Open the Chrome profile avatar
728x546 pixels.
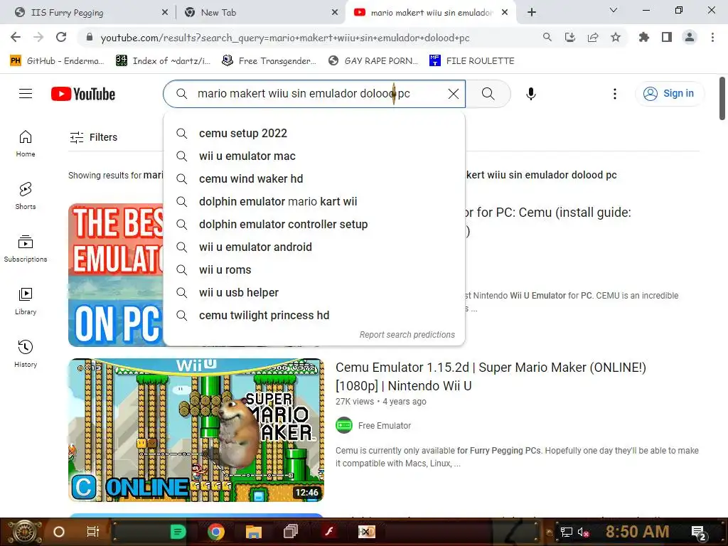[x=690, y=37]
